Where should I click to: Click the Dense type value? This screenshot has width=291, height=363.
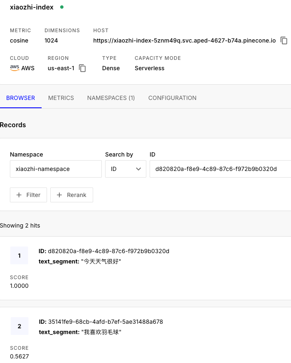[x=111, y=68]
